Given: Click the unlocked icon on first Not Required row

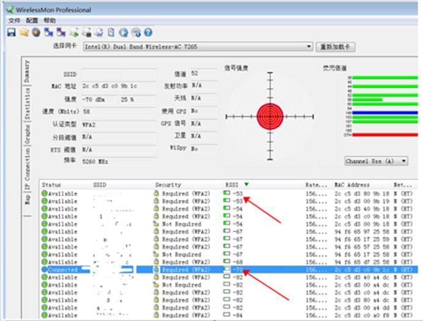Looking at the screenshot, I should click(x=156, y=224).
